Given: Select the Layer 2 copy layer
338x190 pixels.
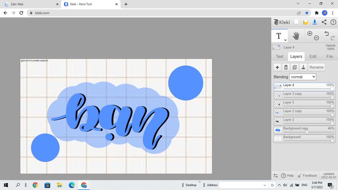Looking at the screenshot, I should [304, 112].
